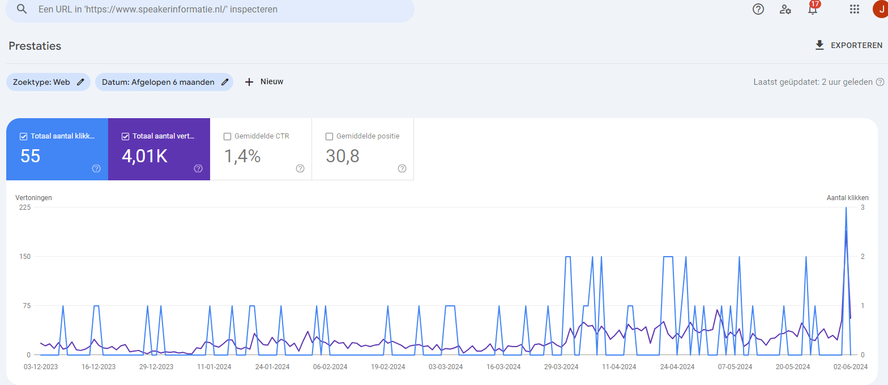The width and height of the screenshot is (888, 385).
Task: Edit the Datum filter pencil icon
Action: (x=225, y=82)
